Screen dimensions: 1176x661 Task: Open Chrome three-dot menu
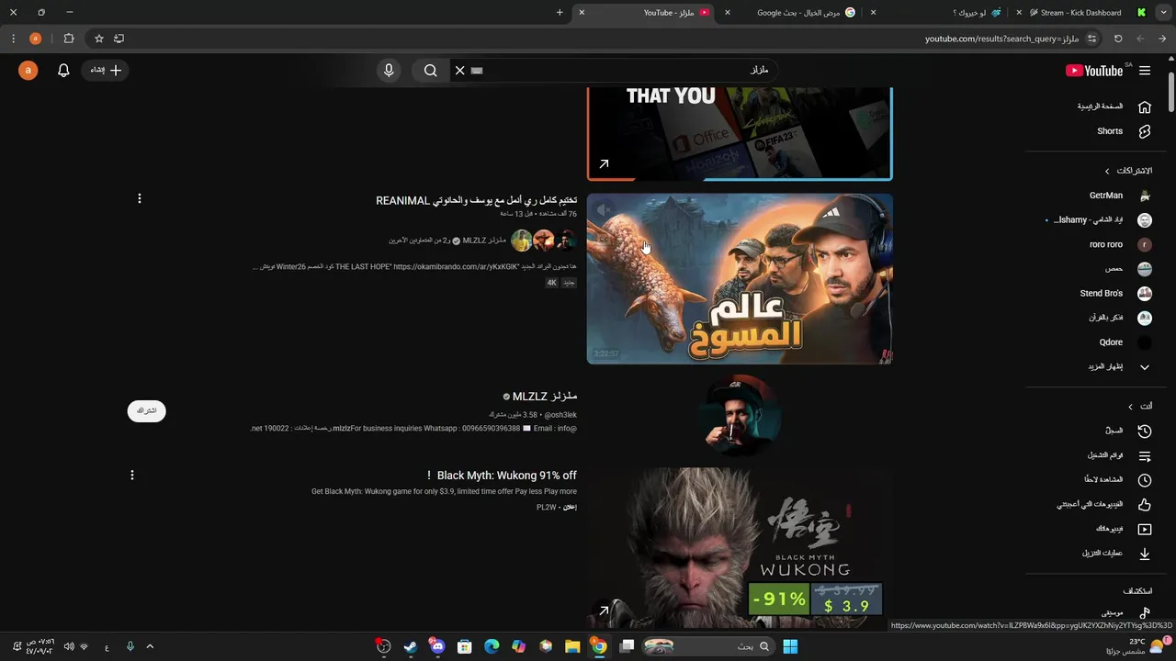tap(13, 39)
